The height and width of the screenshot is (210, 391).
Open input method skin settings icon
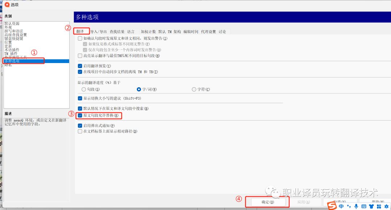pyautogui.click(x=371, y=206)
